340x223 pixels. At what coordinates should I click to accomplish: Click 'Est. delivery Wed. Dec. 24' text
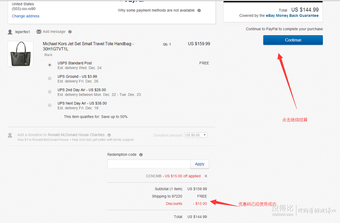pyautogui.click(x=80, y=68)
